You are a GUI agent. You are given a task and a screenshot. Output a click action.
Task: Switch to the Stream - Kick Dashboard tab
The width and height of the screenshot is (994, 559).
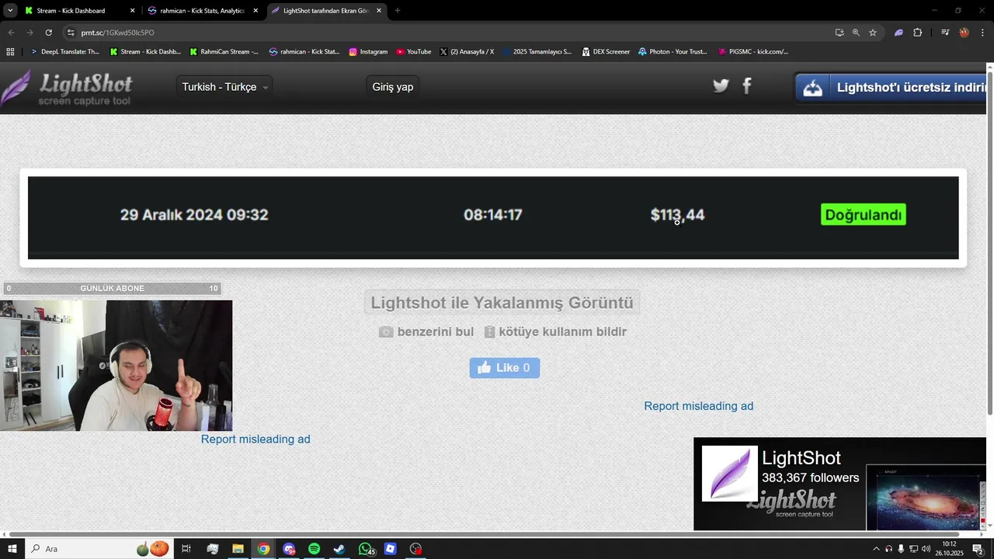[71, 11]
